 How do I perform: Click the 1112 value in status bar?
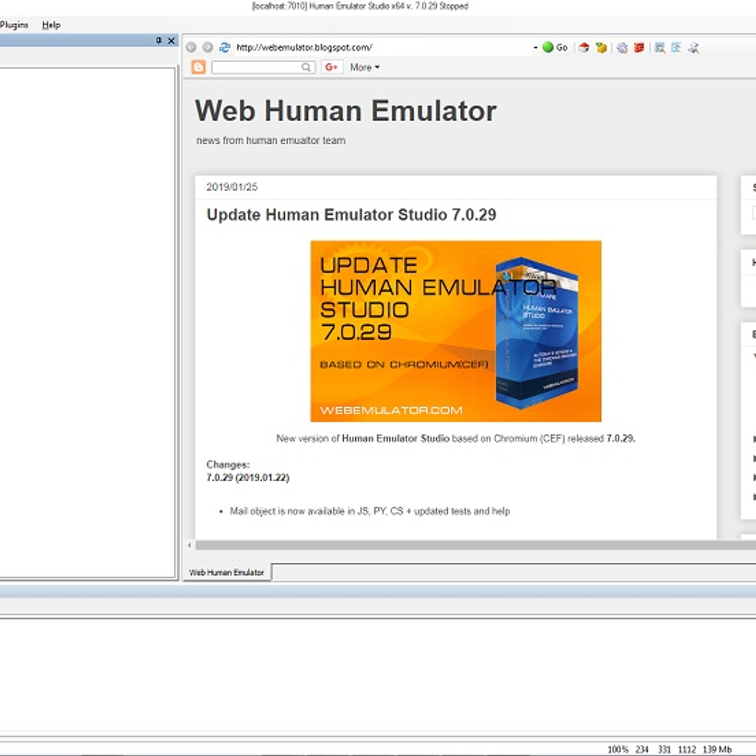click(687, 749)
